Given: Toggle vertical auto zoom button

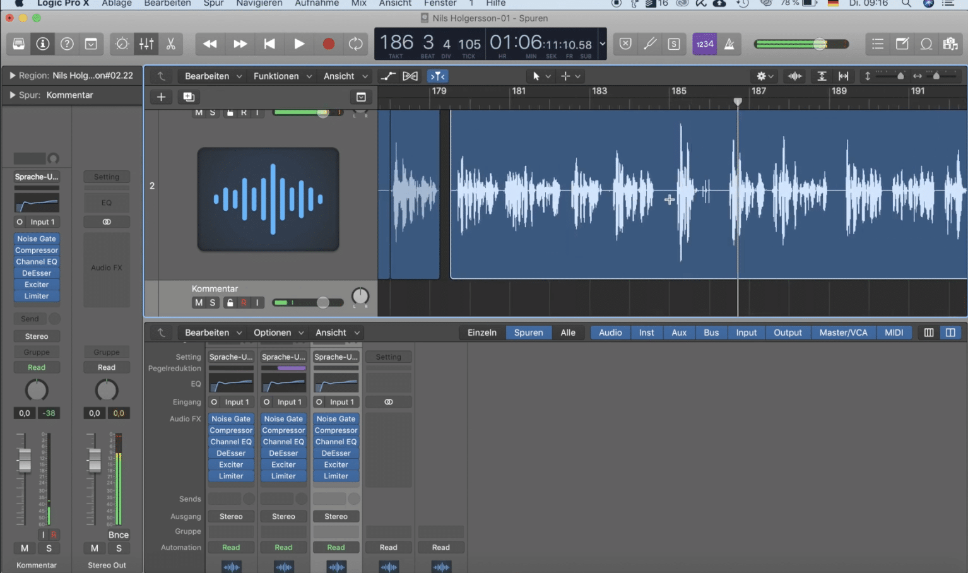Looking at the screenshot, I should 822,76.
